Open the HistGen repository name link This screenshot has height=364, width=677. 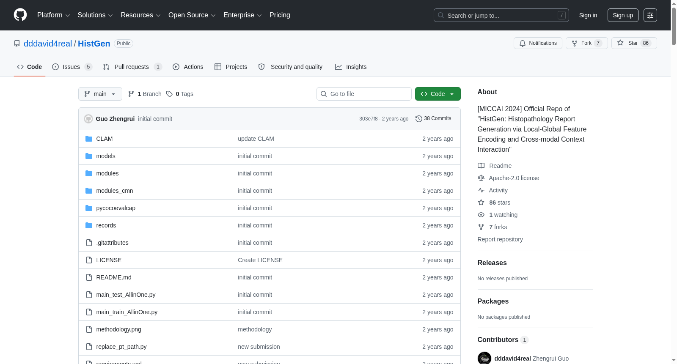94,44
